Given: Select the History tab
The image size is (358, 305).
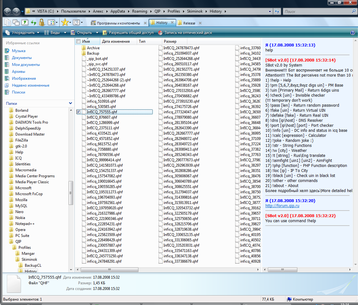Looking at the screenshot, I should (162, 23).
